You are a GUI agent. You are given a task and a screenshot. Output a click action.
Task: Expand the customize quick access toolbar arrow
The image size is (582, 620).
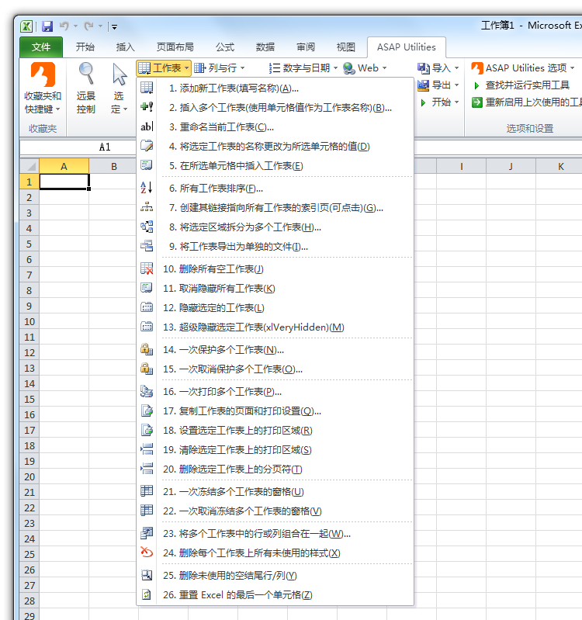coord(114,27)
